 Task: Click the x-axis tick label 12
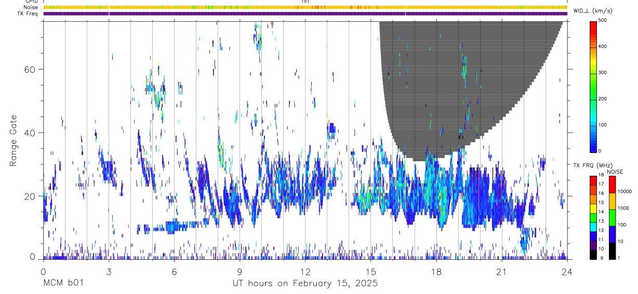click(305, 272)
